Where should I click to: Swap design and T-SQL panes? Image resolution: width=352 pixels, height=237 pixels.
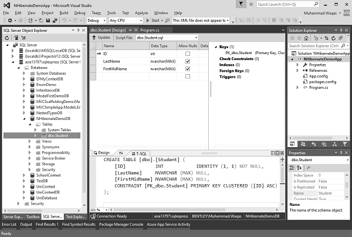[x=121, y=153]
